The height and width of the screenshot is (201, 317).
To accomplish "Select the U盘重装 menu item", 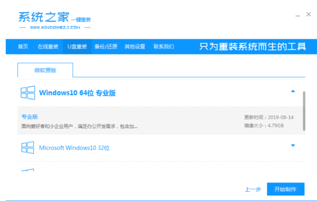I will click(77, 47).
